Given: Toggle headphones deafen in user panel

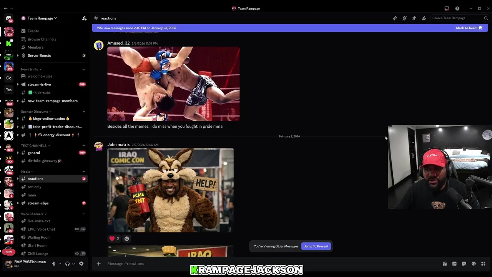Looking at the screenshot, I should click(x=67, y=264).
